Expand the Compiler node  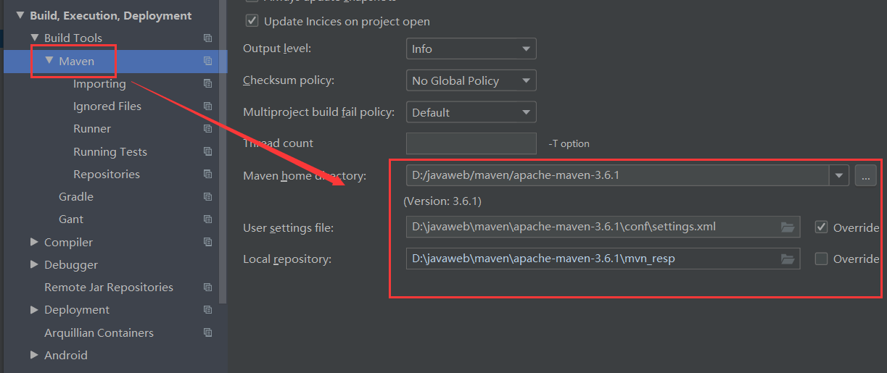coord(34,242)
